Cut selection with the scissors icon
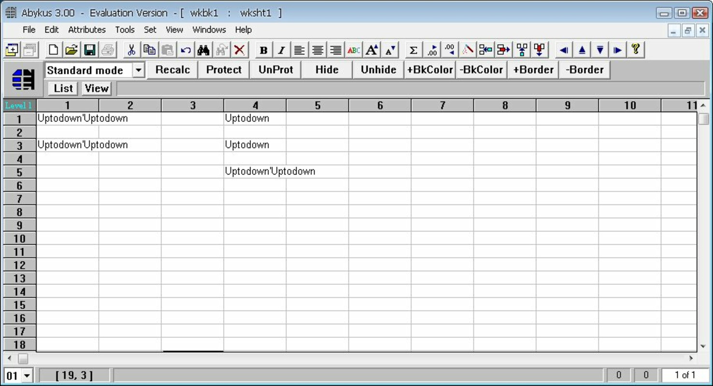Image resolution: width=713 pixels, height=386 pixels. pyautogui.click(x=131, y=50)
